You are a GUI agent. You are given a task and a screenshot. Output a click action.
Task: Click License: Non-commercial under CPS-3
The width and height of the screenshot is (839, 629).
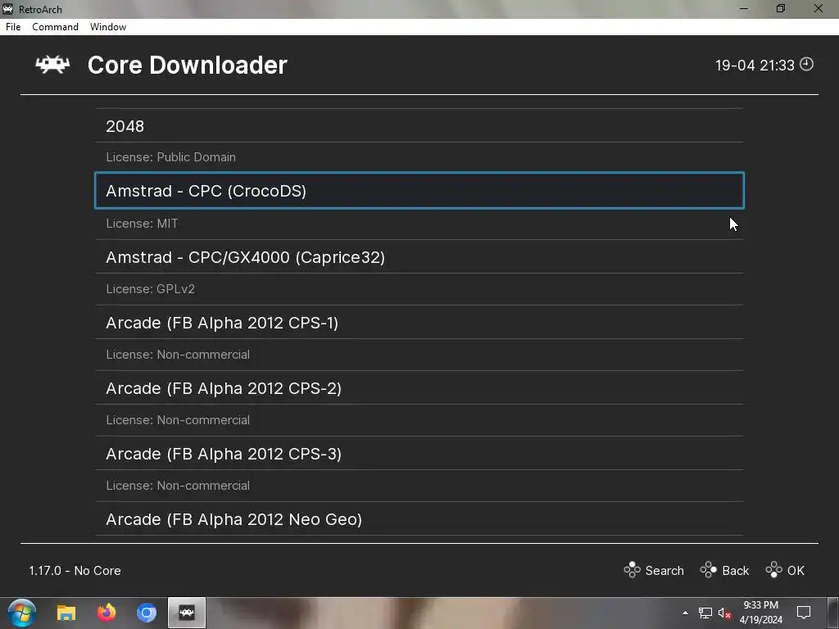(x=178, y=486)
